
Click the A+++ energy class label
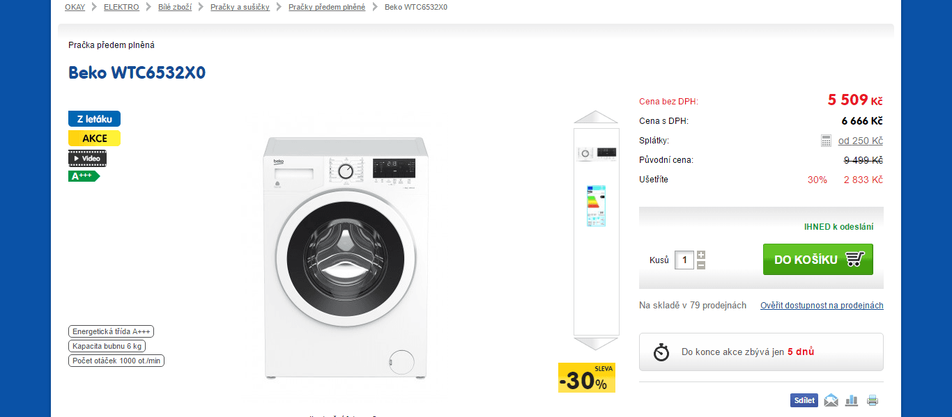pos(84,176)
